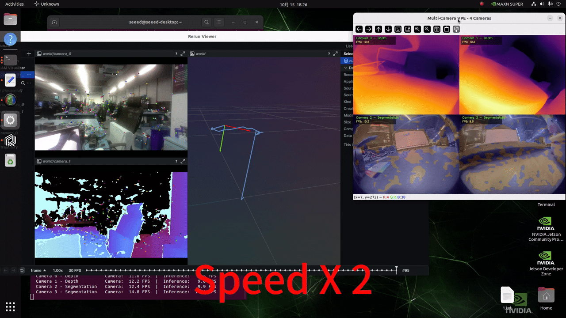Click the zoom out magnifier icon
Screen dimensions: 566x318
[x=427, y=29]
